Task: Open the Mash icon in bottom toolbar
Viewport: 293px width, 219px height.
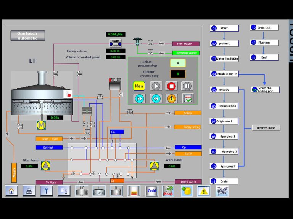Action: (x=168, y=191)
